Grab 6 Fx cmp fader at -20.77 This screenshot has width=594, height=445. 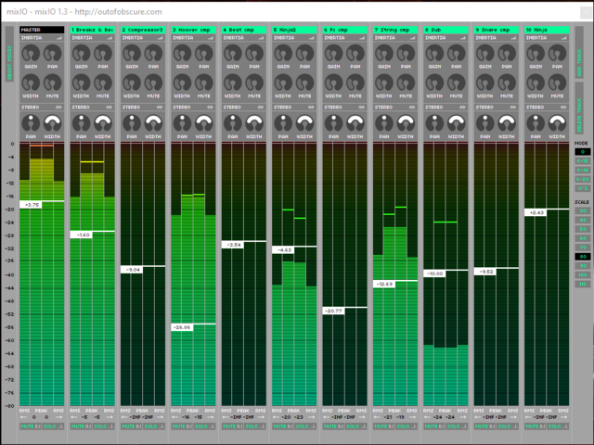tap(333, 311)
